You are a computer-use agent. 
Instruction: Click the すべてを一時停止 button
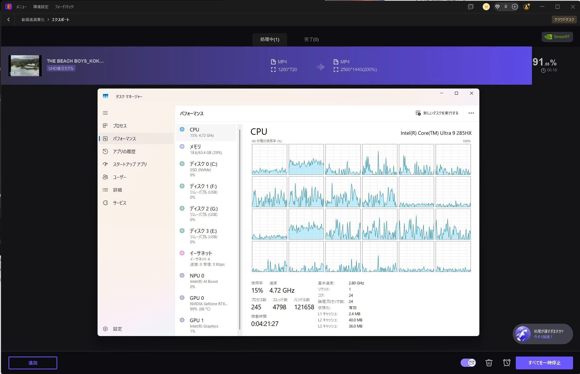pyautogui.click(x=544, y=363)
